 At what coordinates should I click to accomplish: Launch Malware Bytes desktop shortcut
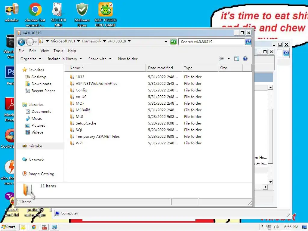(x=82, y=15)
